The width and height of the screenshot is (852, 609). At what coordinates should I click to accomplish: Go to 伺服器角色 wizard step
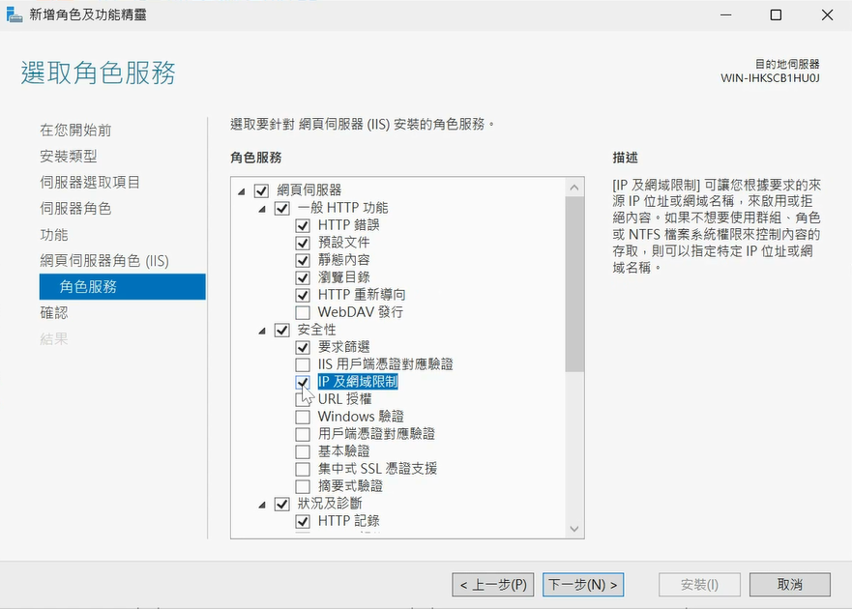[75, 208]
